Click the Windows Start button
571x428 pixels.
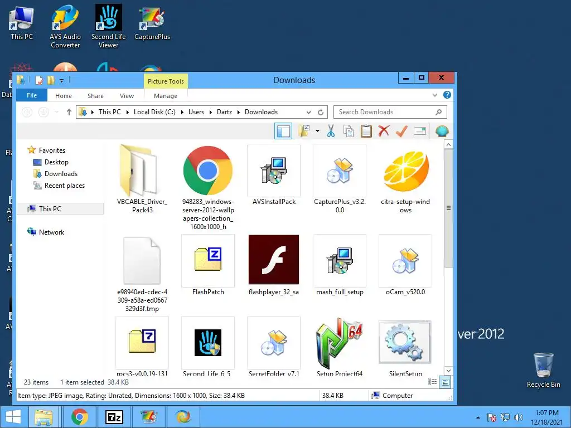click(x=13, y=417)
